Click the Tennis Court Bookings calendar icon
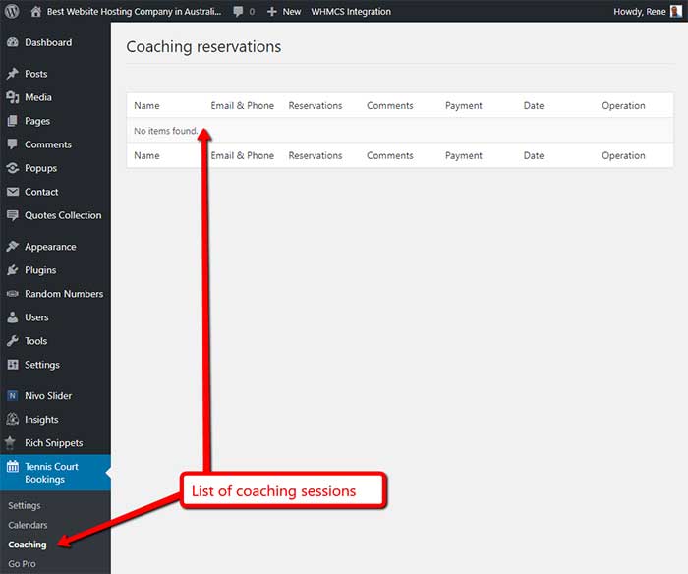The image size is (688, 574). (x=13, y=467)
